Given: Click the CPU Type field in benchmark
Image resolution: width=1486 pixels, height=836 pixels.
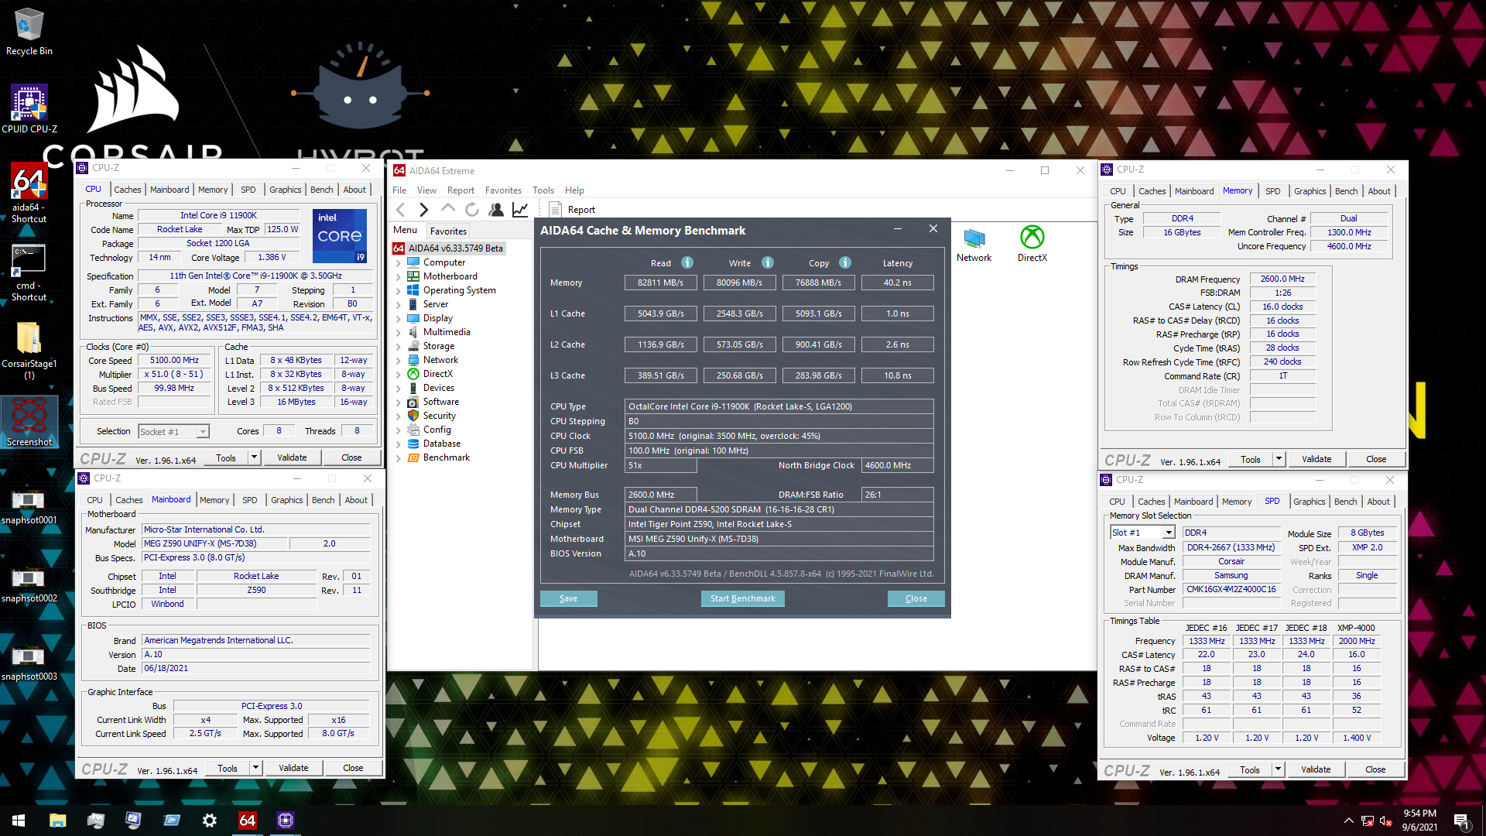Looking at the screenshot, I should click(779, 406).
